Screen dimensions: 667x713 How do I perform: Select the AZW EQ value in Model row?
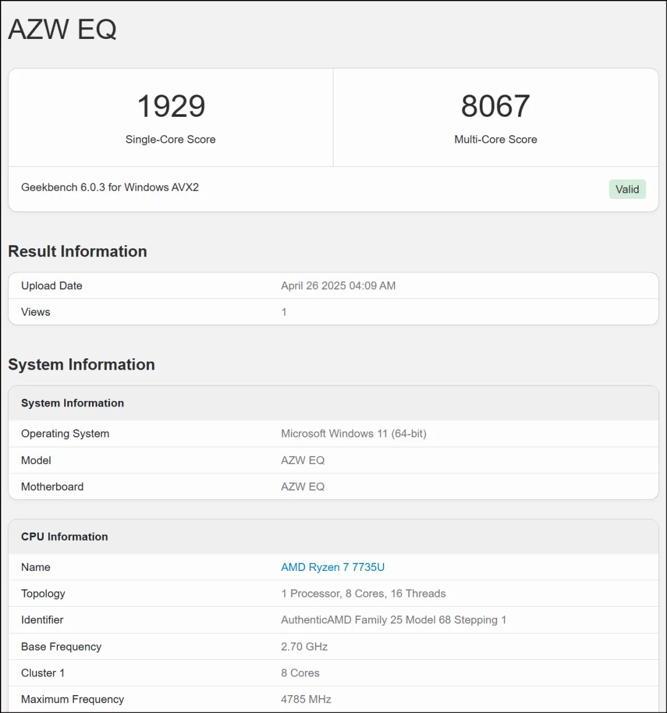coord(303,460)
